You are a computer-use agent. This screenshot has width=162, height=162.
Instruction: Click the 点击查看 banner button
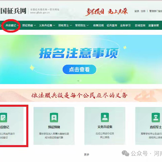click(x=79, y=70)
